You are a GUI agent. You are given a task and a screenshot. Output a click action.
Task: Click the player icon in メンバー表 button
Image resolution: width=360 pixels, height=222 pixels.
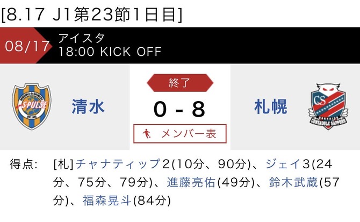coord(147,134)
